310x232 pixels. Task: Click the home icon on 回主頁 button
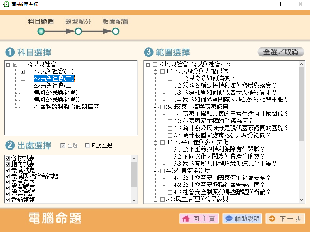tap(186, 219)
